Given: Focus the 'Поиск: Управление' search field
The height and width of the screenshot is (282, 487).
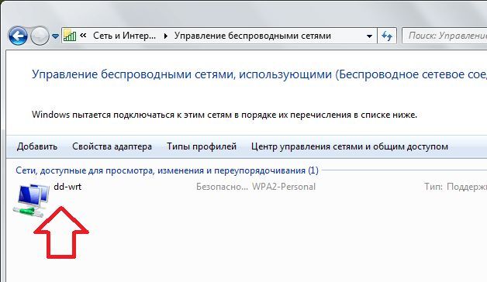Looking at the screenshot, I should pyautogui.click(x=445, y=36).
